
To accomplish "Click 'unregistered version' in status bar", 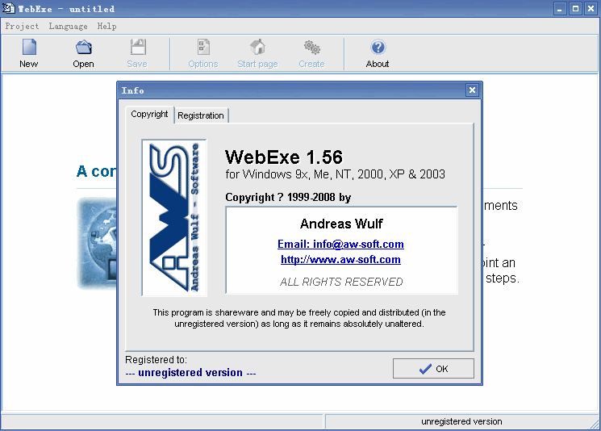I will pos(461,421).
